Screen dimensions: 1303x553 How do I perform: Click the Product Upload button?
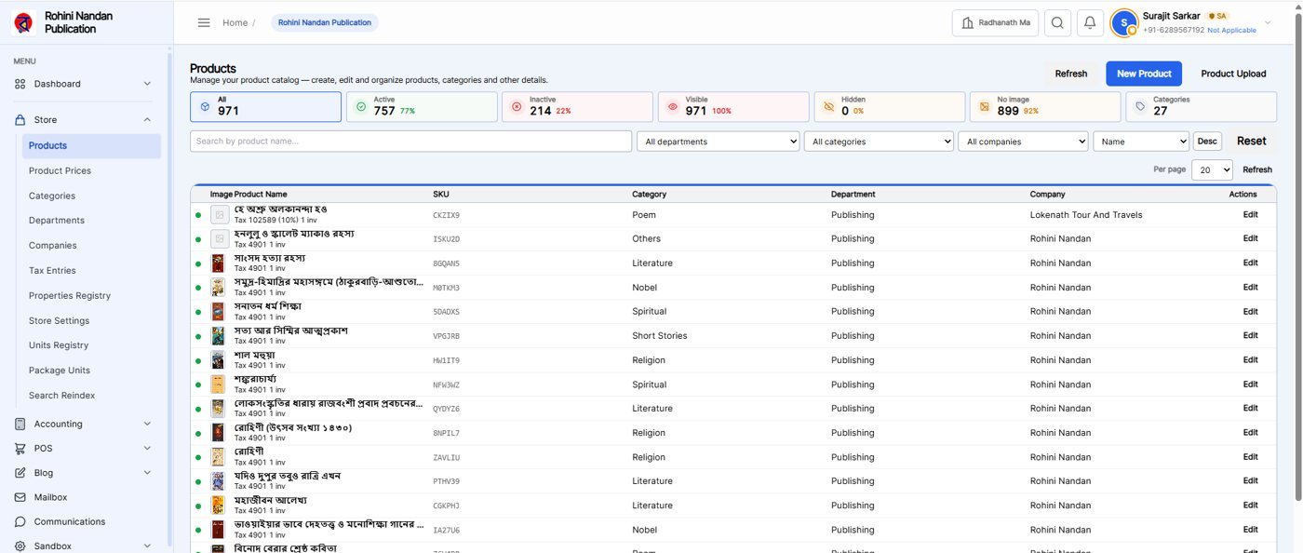[1233, 74]
